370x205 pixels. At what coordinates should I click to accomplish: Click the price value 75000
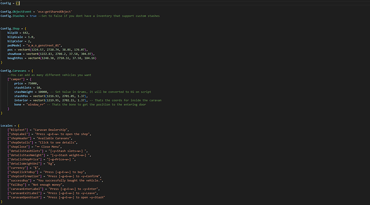pyautogui.click(x=32, y=83)
